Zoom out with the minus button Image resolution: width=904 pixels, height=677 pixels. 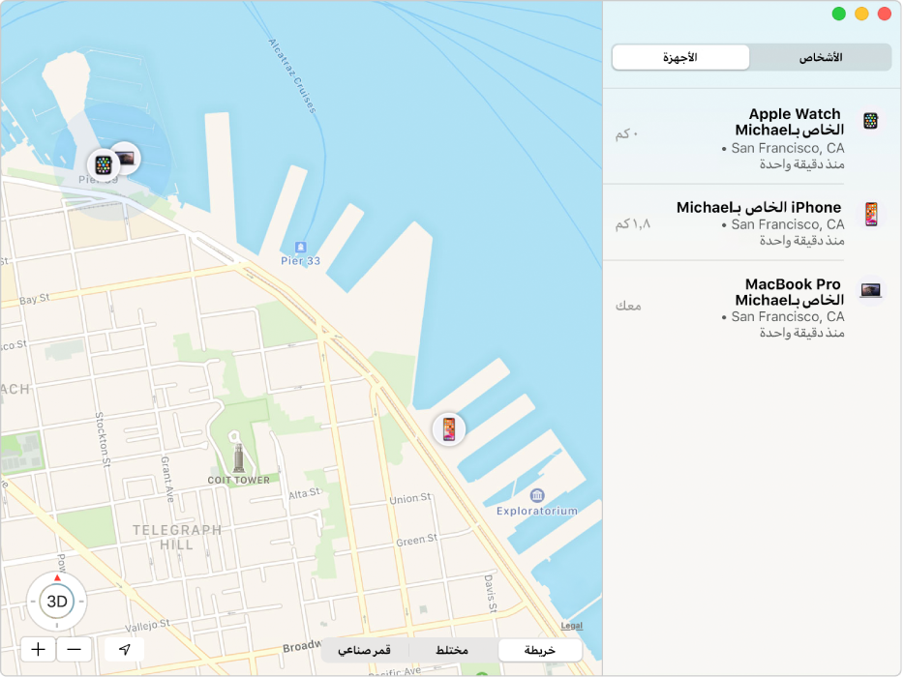pos(74,649)
